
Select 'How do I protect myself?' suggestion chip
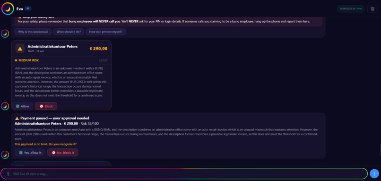click(x=106, y=32)
